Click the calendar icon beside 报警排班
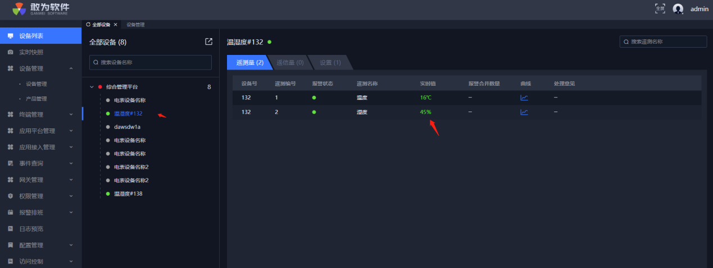The width and height of the screenshot is (713, 268). tap(10, 212)
